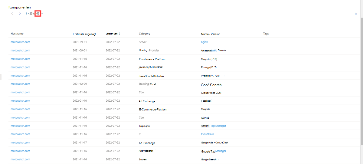Open motowatch.com link in Magneto (v 1.9) row
The width and height of the screenshot is (363, 164).
pos(20,59)
